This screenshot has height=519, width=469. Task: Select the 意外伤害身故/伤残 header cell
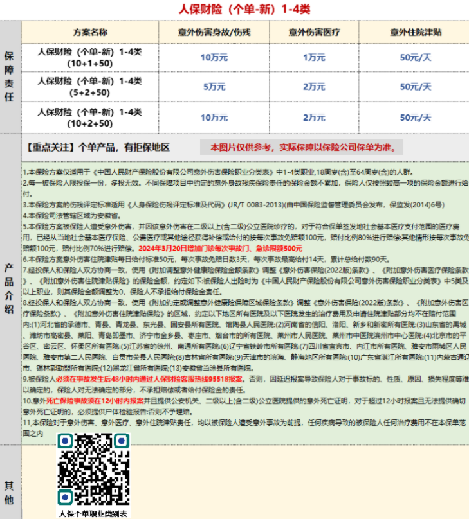tap(214, 32)
